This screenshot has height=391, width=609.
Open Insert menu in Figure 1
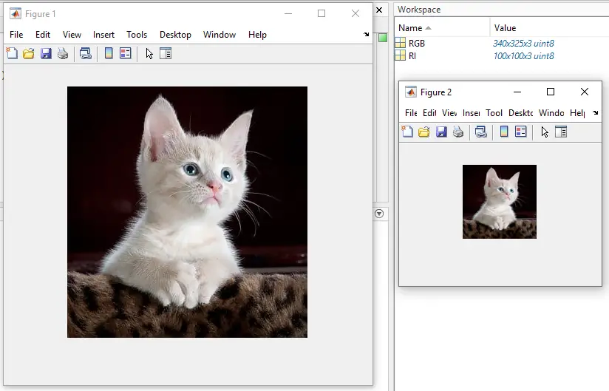coord(103,35)
